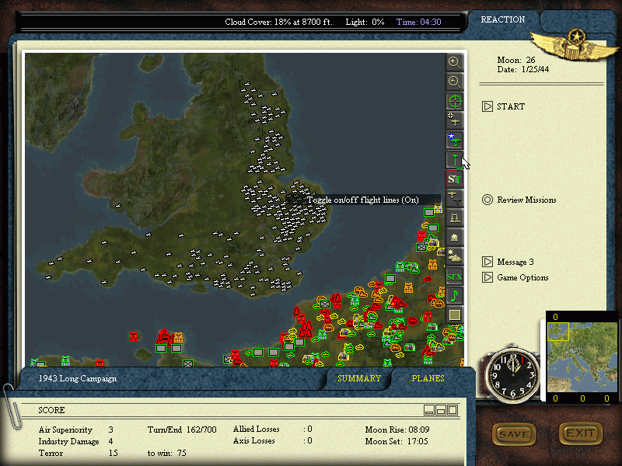Click the zoom in magnifier icon
Screen dimensions: 622x466
click(x=455, y=62)
